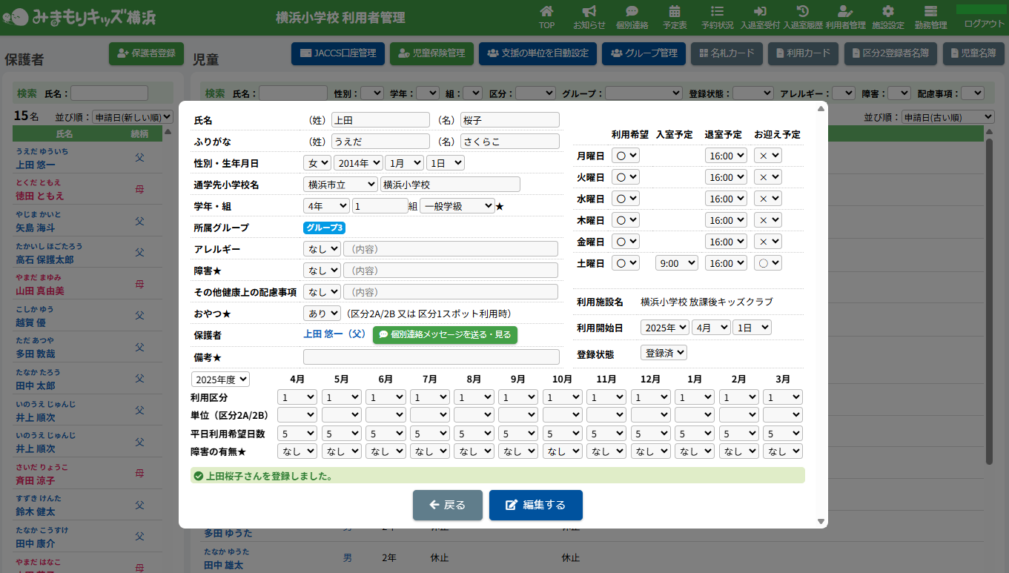Open 入退室履歴 history icon
Viewport: 1009px width, 573px height.
tap(803, 12)
